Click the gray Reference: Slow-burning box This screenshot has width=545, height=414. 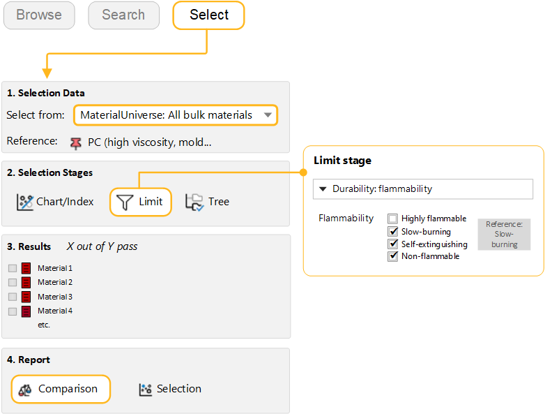pos(504,234)
